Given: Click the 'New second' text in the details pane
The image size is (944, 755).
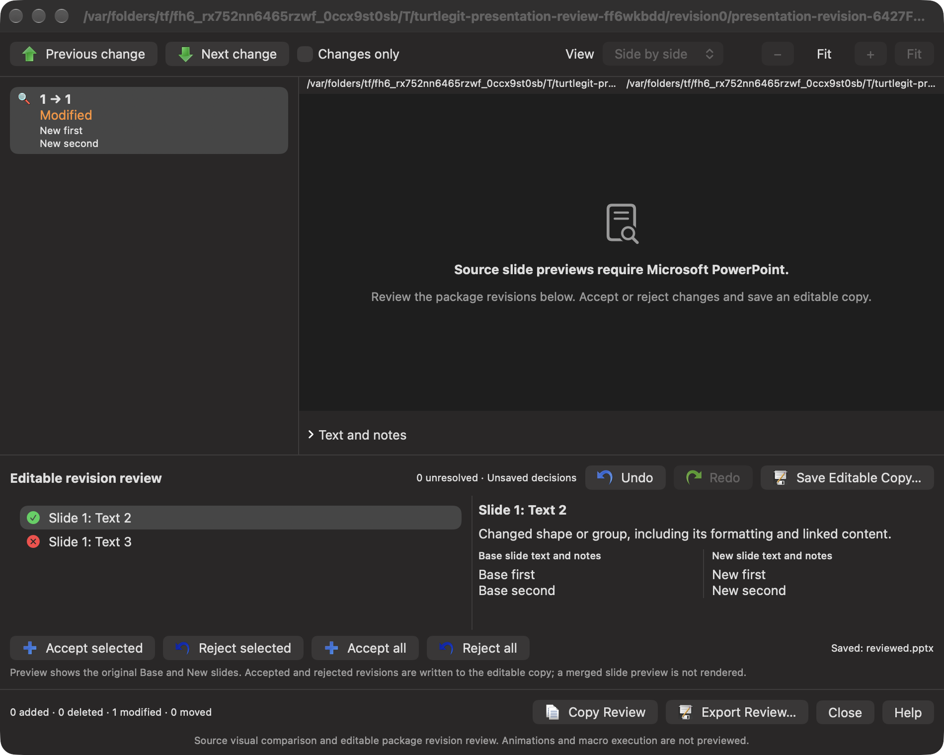Looking at the screenshot, I should pyautogui.click(x=749, y=591).
